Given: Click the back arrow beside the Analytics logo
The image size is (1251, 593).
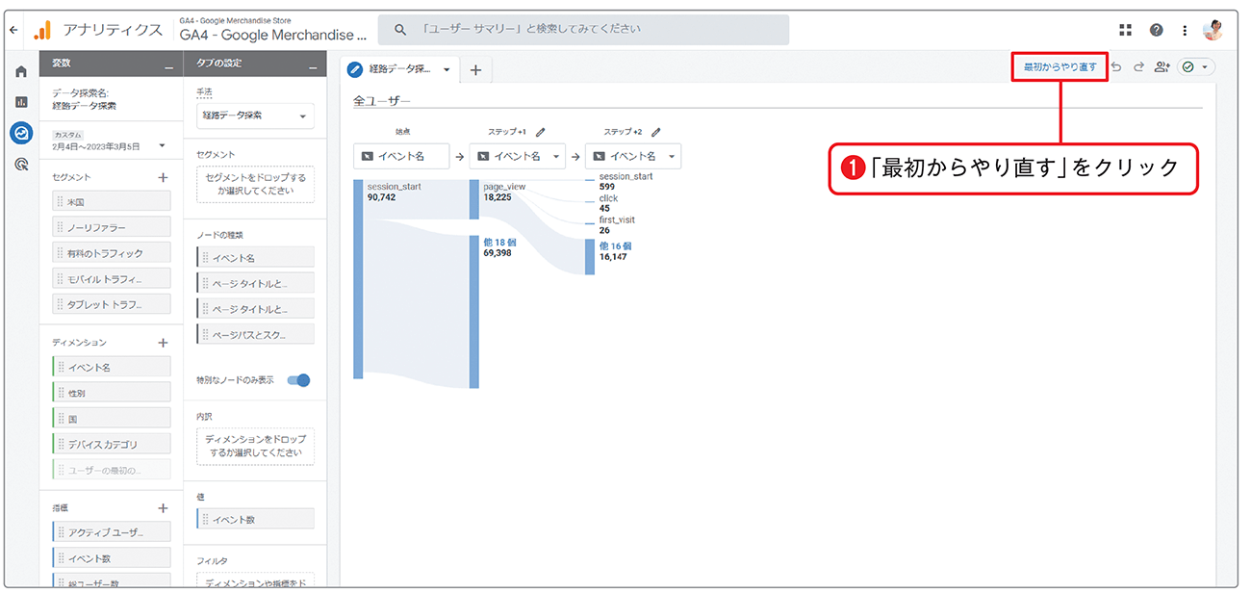Looking at the screenshot, I should pyautogui.click(x=13, y=30).
